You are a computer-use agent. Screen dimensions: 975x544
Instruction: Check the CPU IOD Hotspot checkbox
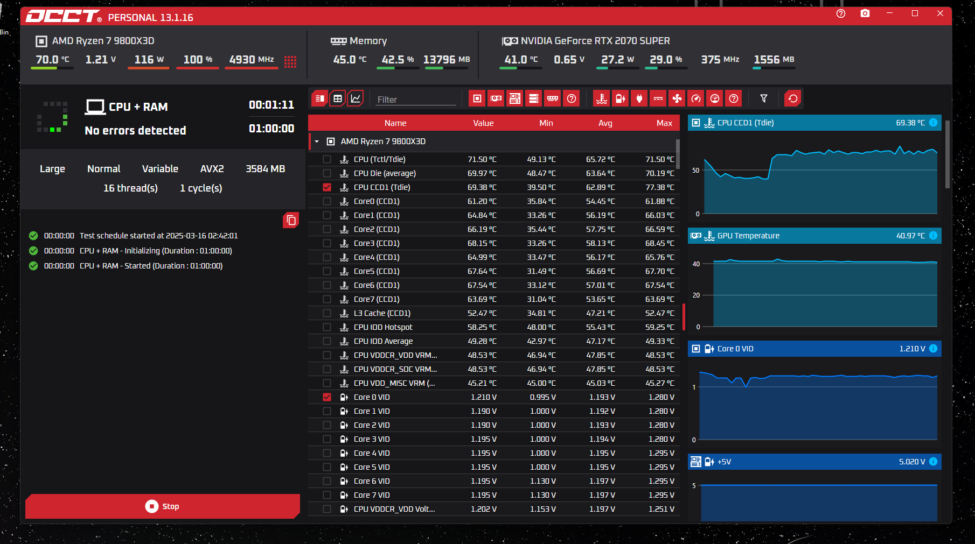pos(327,327)
